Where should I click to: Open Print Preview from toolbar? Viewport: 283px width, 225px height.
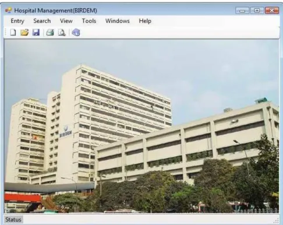pos(62,33)
